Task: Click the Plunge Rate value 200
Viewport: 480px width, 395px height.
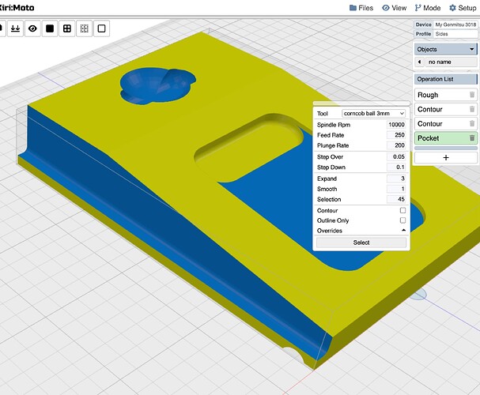Action: pos(396,145)
